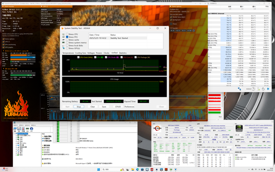Open the Statistics tab

coord(123,53)
